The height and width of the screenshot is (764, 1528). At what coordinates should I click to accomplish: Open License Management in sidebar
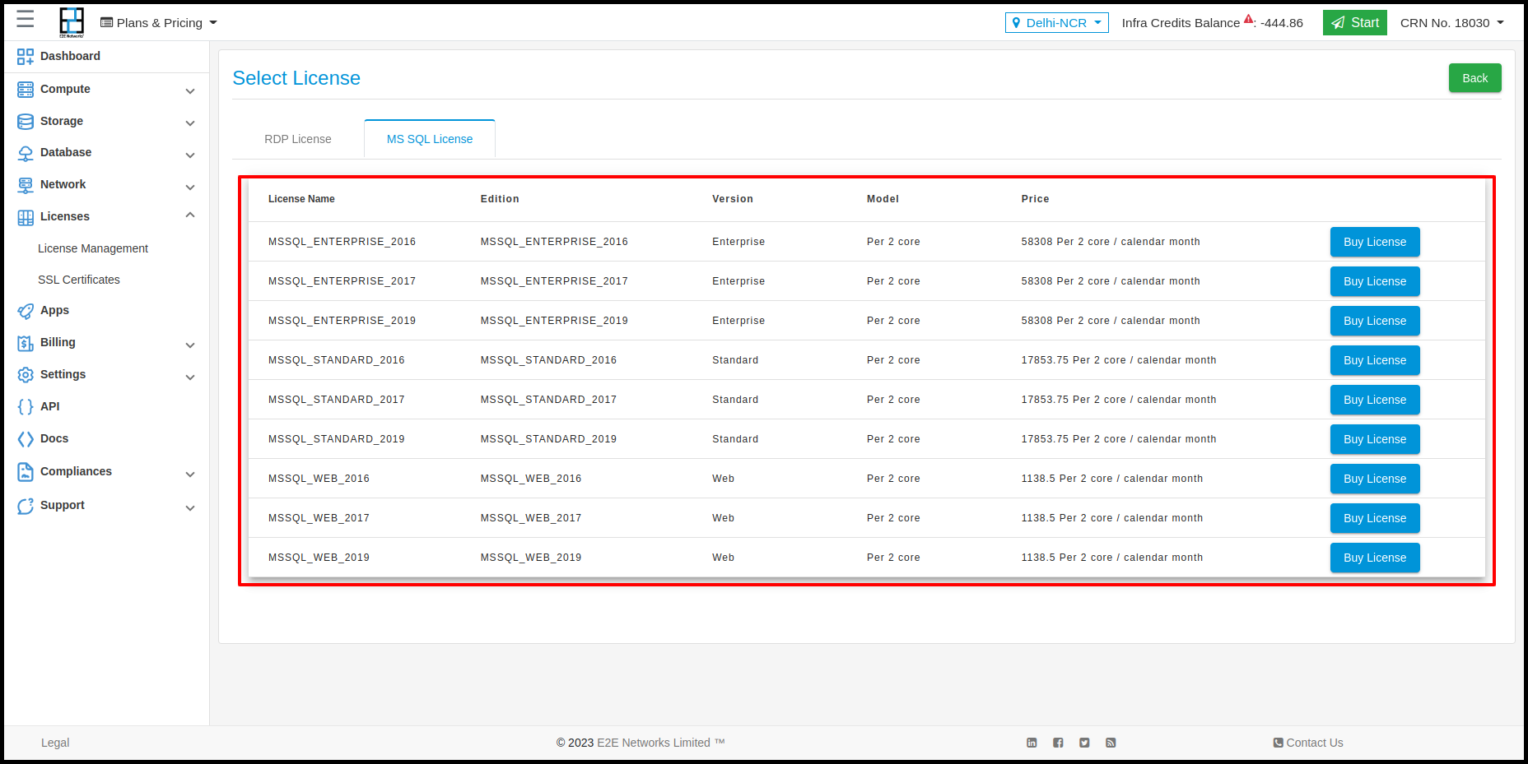click(x=93, y=248)
